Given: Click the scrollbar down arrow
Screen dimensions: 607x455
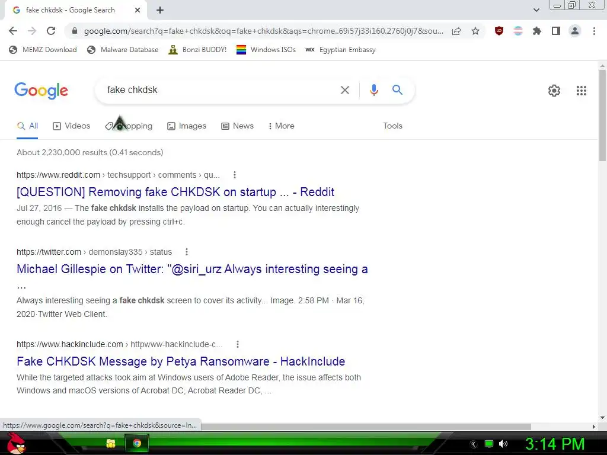Looking at the screenshot, I should pyautogui.click(x=602, y=418).
